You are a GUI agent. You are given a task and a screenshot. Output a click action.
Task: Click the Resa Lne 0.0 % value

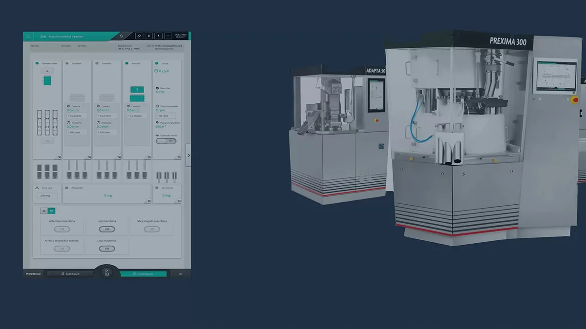point(161,92)
